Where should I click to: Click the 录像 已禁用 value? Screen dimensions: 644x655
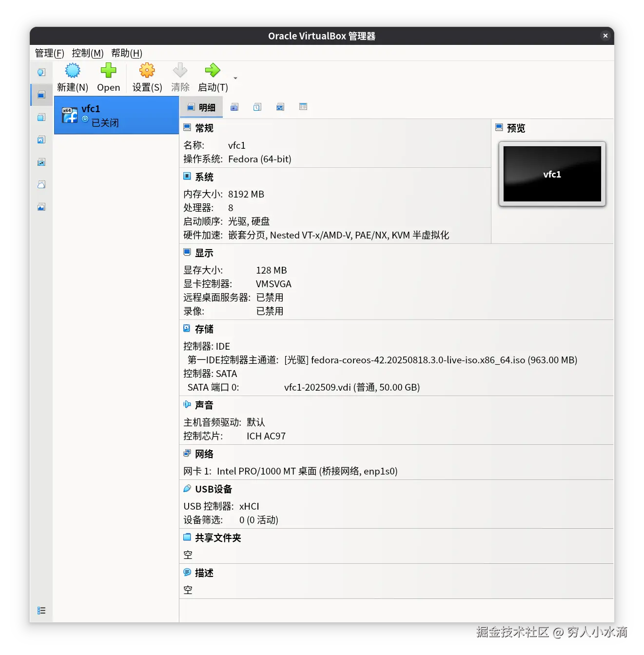pyautogui.click(x=270, y=311)
